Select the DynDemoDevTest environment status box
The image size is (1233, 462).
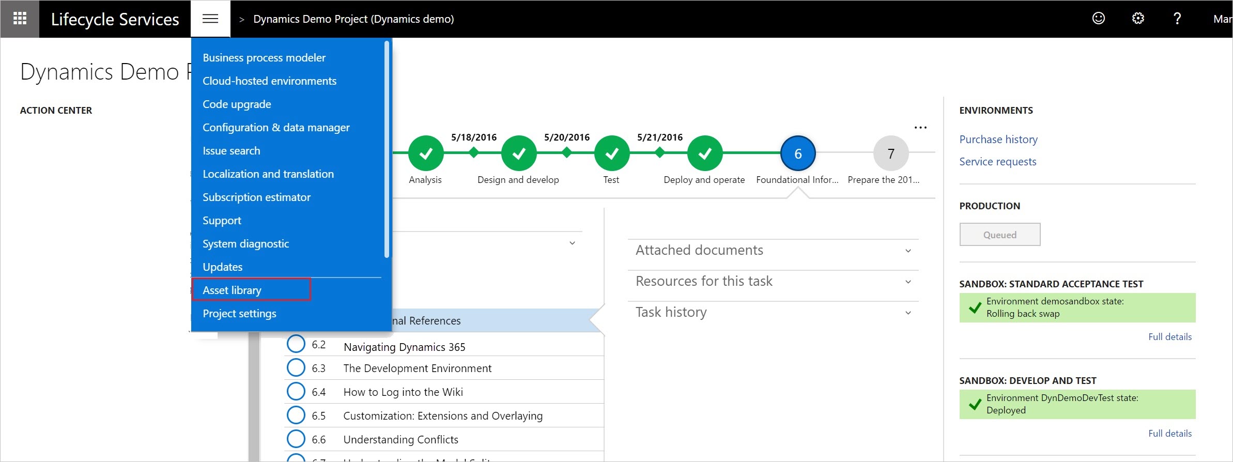click(1077, 404)
